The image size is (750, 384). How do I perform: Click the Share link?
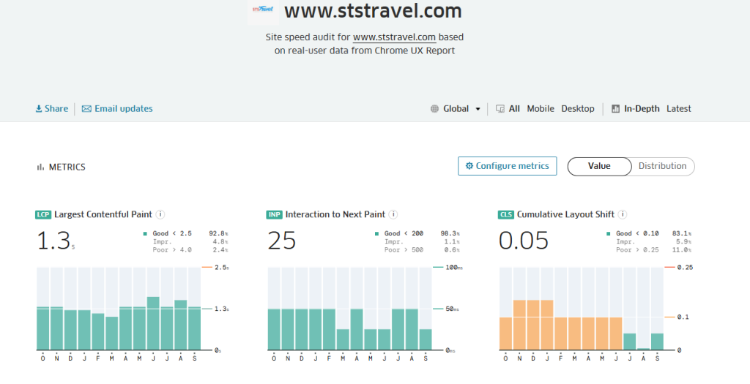point(52,109)
